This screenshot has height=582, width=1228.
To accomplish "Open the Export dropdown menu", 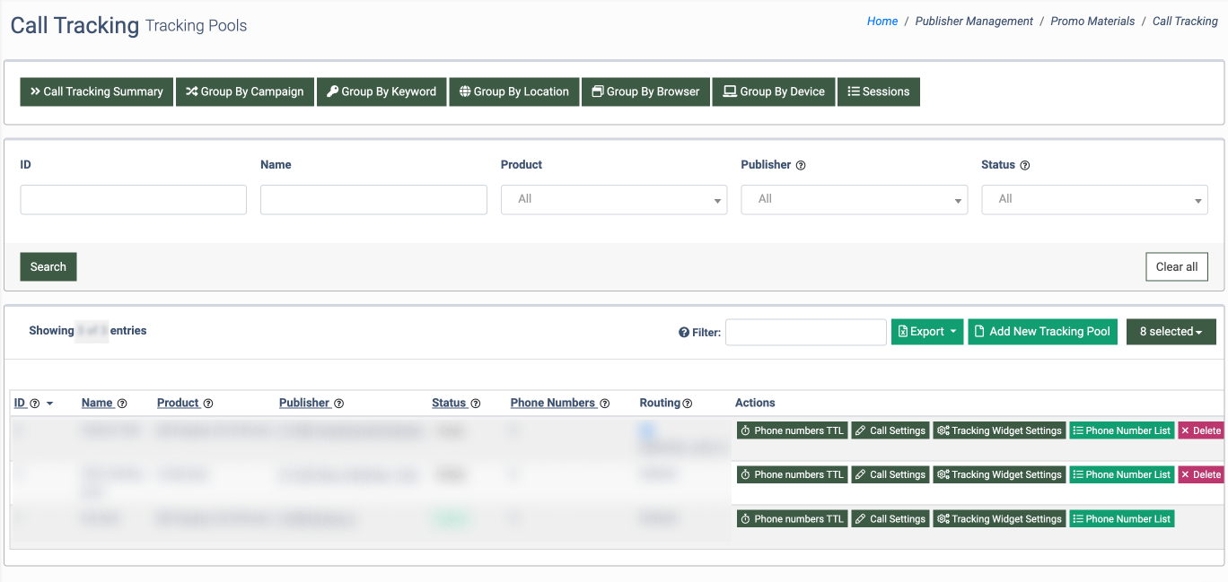I will [927, 332].
